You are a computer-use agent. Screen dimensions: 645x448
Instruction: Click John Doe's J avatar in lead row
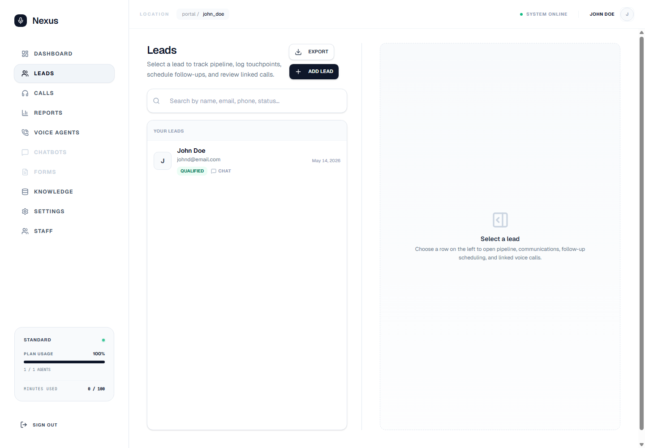pyautogui.click(x=163, y=161)
